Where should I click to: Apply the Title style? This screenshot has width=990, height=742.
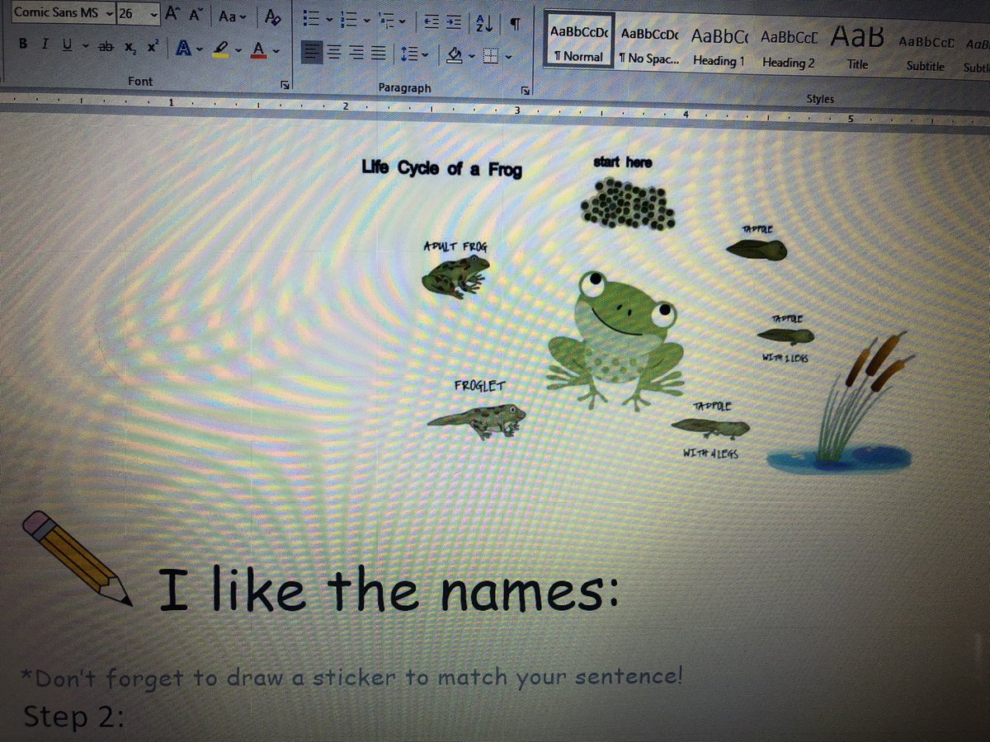coord(858,49)
